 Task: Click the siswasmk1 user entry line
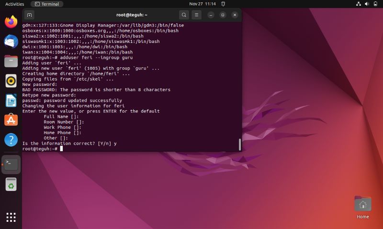coord(91,42)
